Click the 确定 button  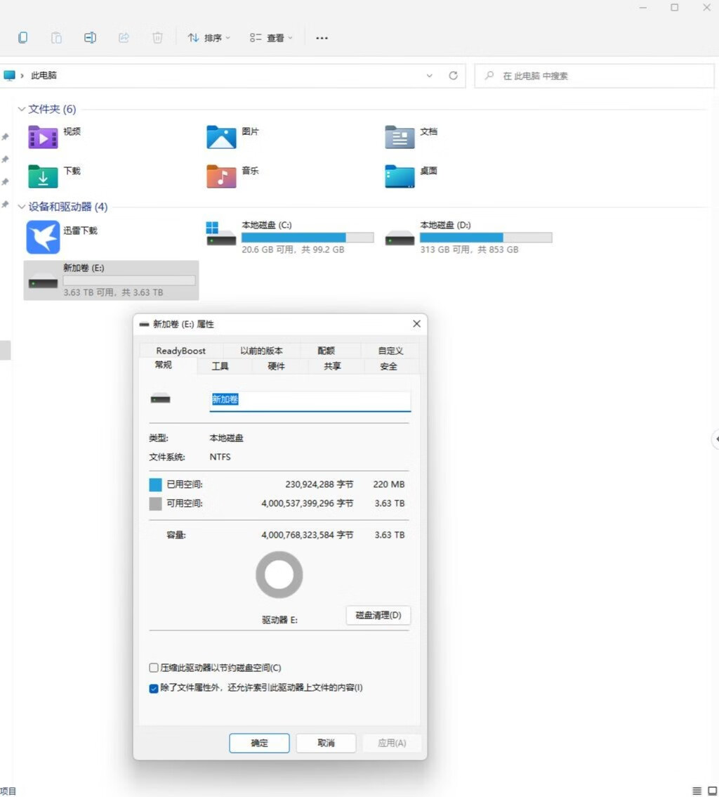pyautogui.click(x=260, y=743)
